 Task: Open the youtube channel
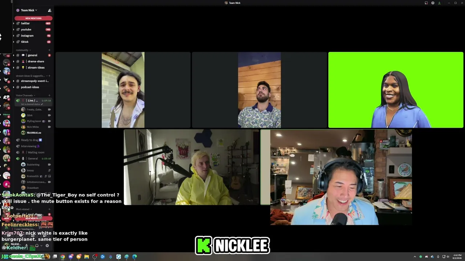[33, 29]
